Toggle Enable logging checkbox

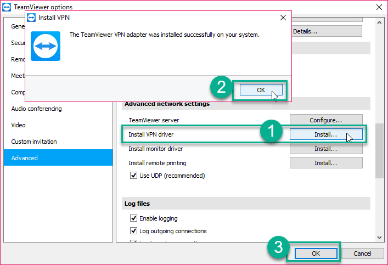(133, 218)
